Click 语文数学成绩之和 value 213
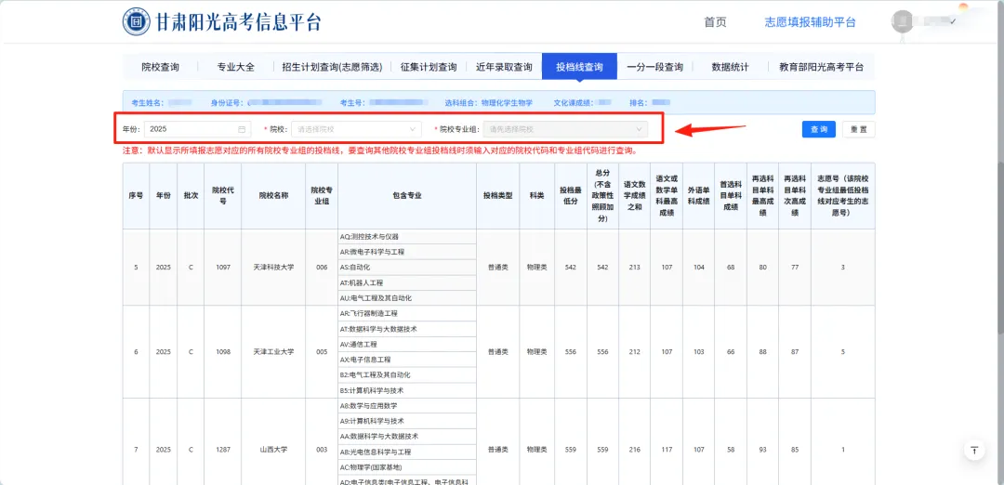 click(634, 267)
